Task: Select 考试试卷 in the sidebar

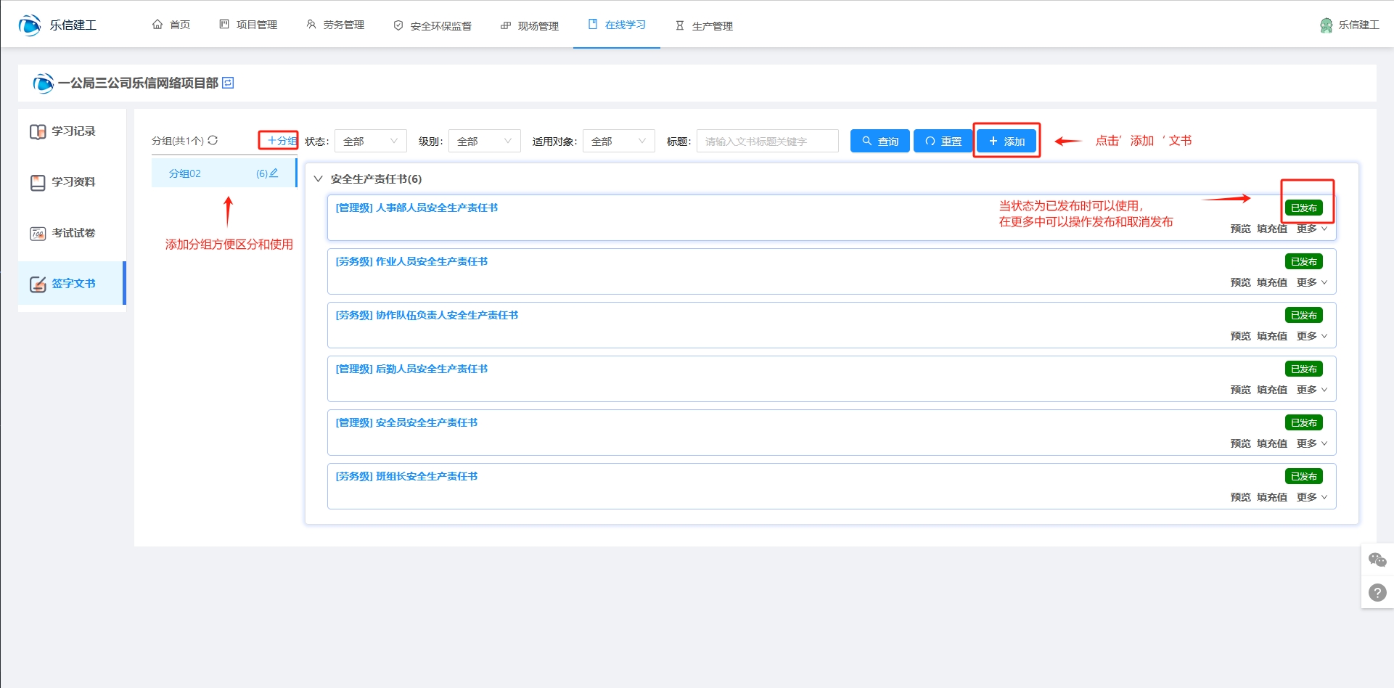Action: coord(73,233)
